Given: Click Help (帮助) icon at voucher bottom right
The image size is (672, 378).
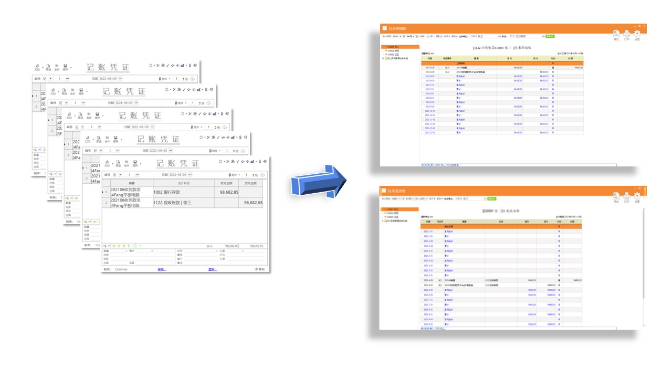Looking at the screenshot, I should click(260, 269).
